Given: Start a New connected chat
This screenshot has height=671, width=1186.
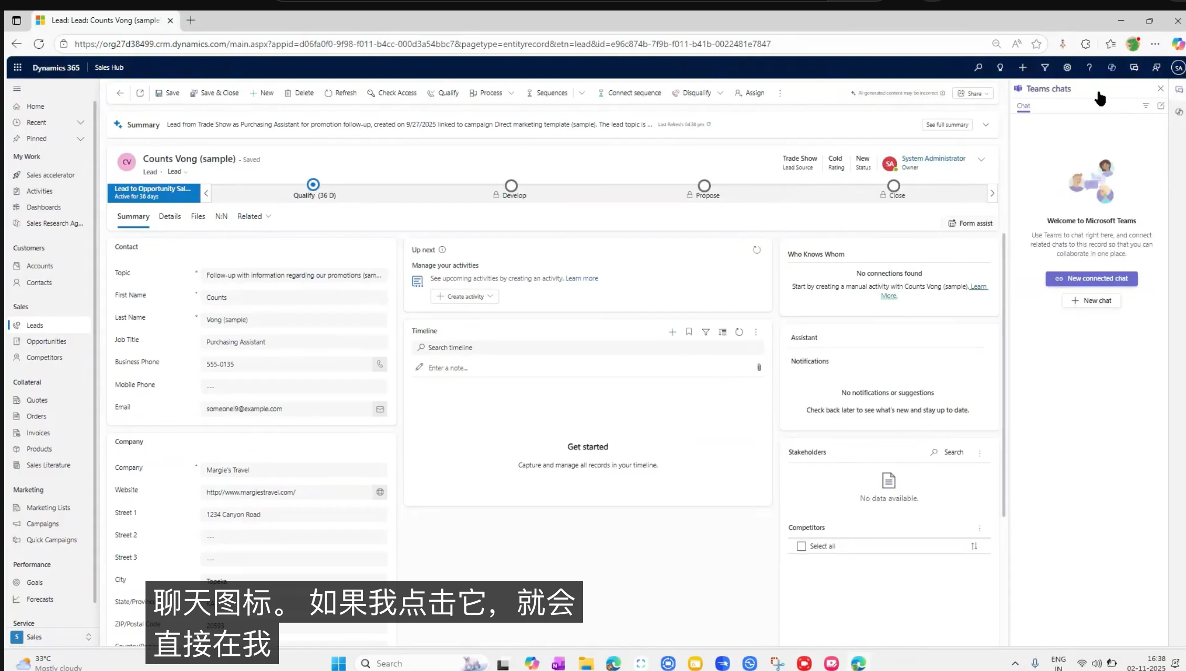Looking at the screenshot, I should [1091, 279].
